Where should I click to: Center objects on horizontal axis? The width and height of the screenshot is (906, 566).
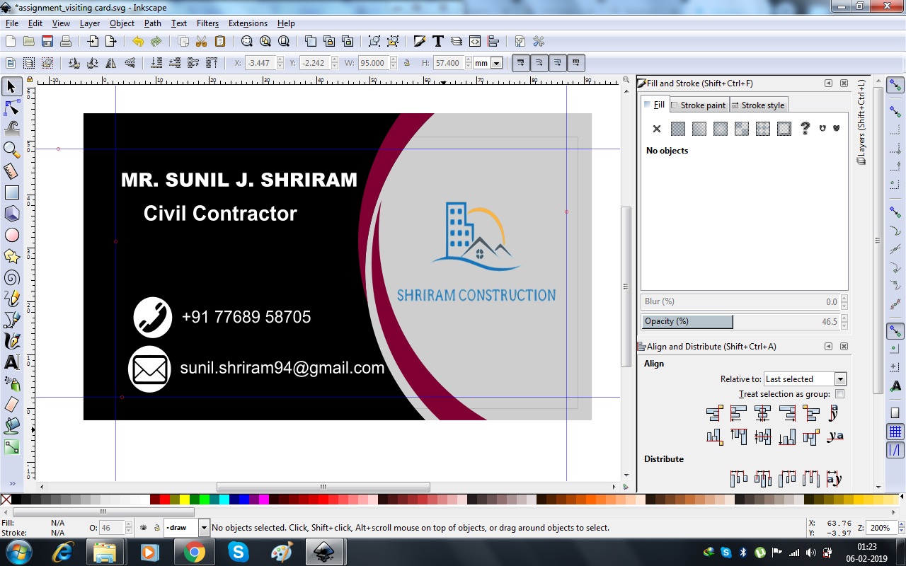click(x=762, y=437)
